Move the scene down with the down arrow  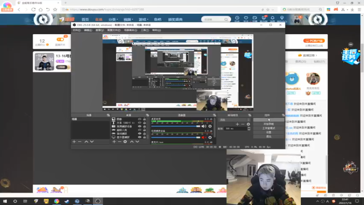92,142
